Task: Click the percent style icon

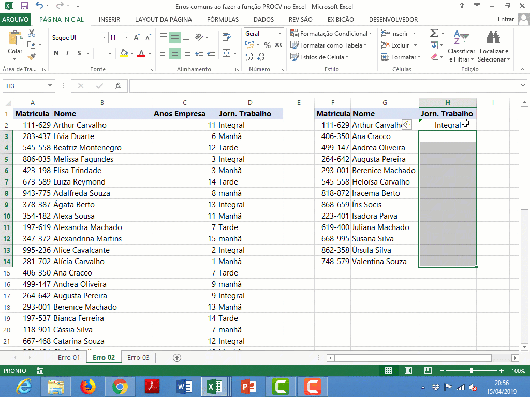Action: 267,45
